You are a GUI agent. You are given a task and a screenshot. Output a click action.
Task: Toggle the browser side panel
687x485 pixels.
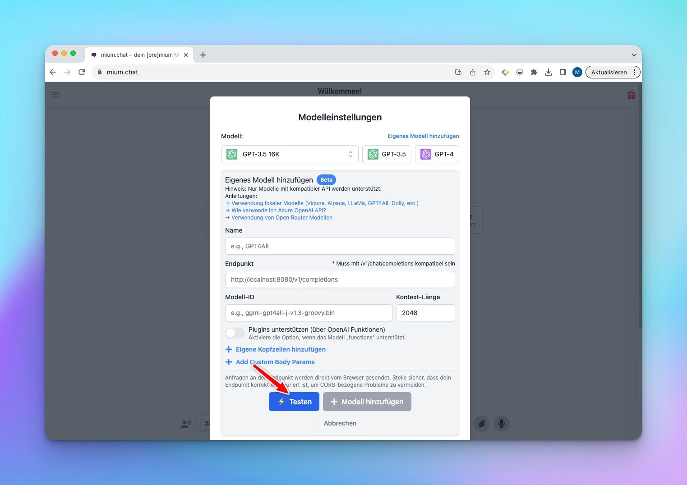point(563,72)
